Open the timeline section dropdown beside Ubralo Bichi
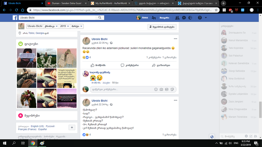Viewport: 262px width, 147px height. [51, 26]
